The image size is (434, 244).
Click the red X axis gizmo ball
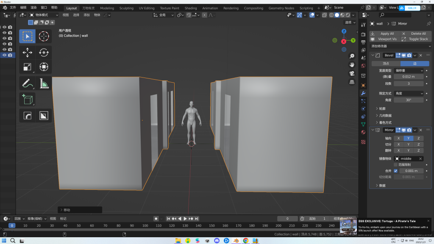343,42
